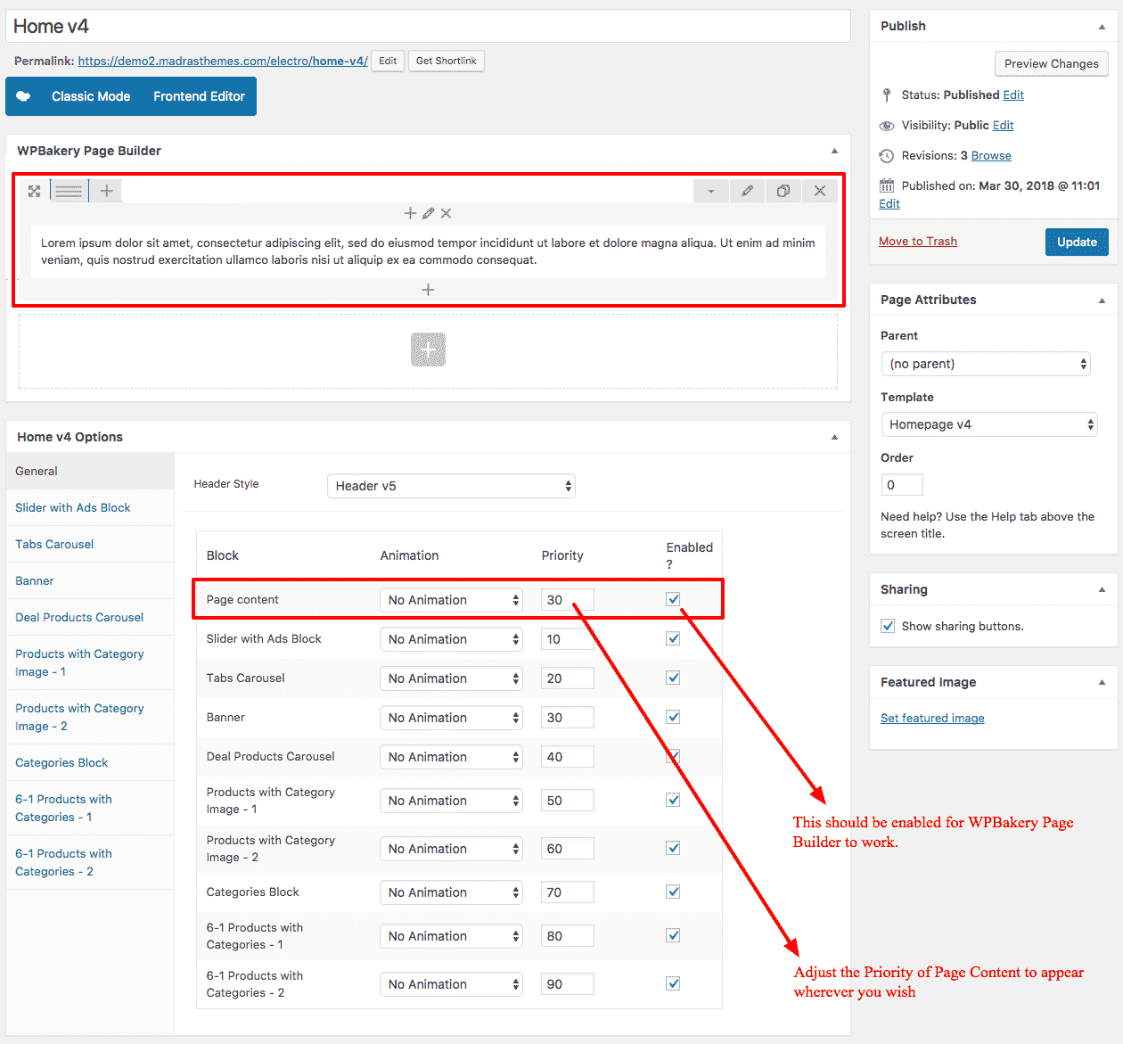Open the Parent page dropdown

pyautogui.click(x=986, y=364)
